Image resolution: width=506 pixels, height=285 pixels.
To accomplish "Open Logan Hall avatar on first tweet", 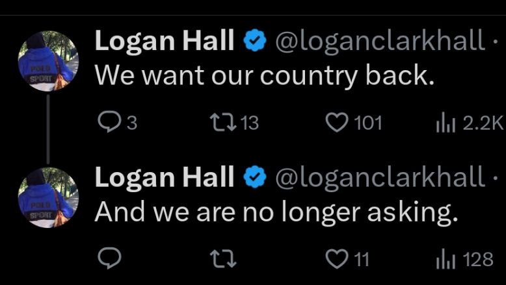I will click(48, 61).
